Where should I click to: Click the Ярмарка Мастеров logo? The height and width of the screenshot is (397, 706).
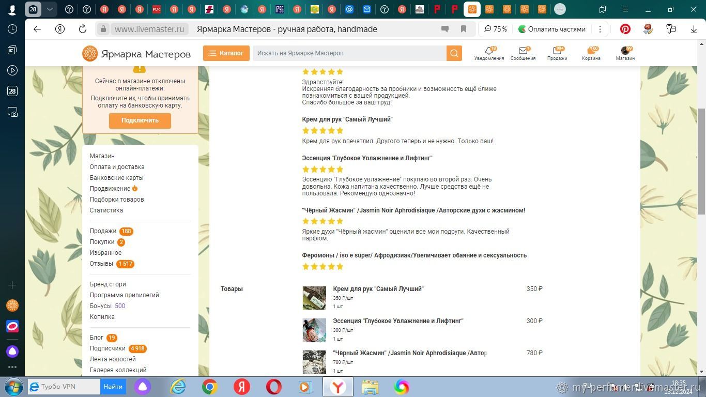point(136,54)
